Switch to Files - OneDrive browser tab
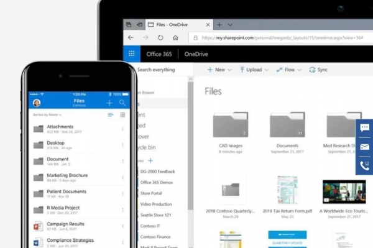 (179, 24)
